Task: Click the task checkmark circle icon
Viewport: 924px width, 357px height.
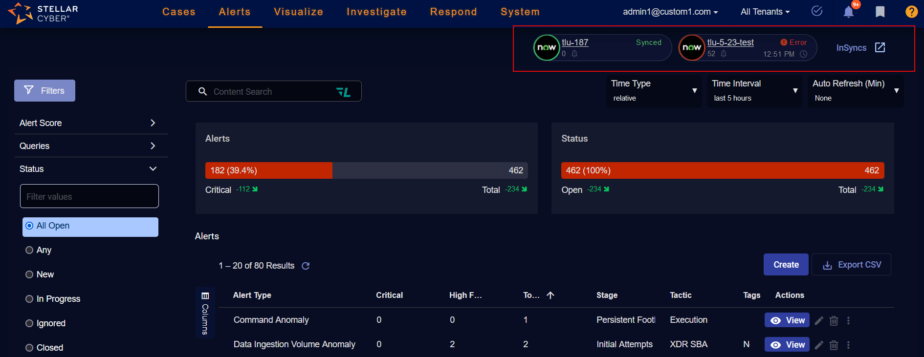Action: coord(817,11)
